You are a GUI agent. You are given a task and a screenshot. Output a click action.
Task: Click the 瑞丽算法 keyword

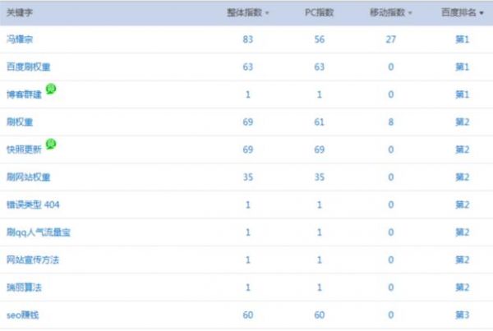pos(24,287)
